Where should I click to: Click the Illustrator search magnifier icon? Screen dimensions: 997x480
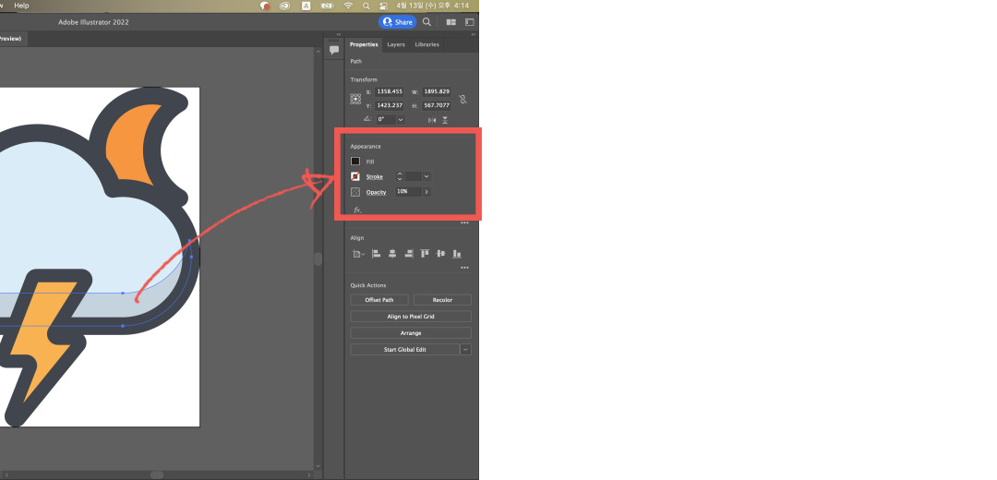point(426,21)
